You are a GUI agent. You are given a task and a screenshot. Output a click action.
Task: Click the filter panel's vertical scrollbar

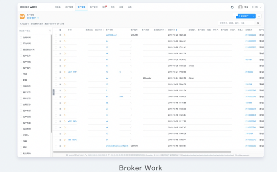click(51, 83)
